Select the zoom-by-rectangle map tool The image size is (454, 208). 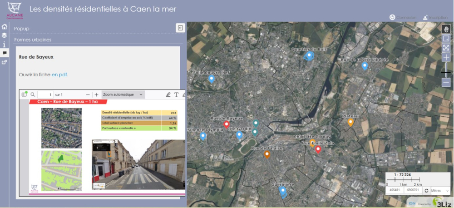point(446,39)
